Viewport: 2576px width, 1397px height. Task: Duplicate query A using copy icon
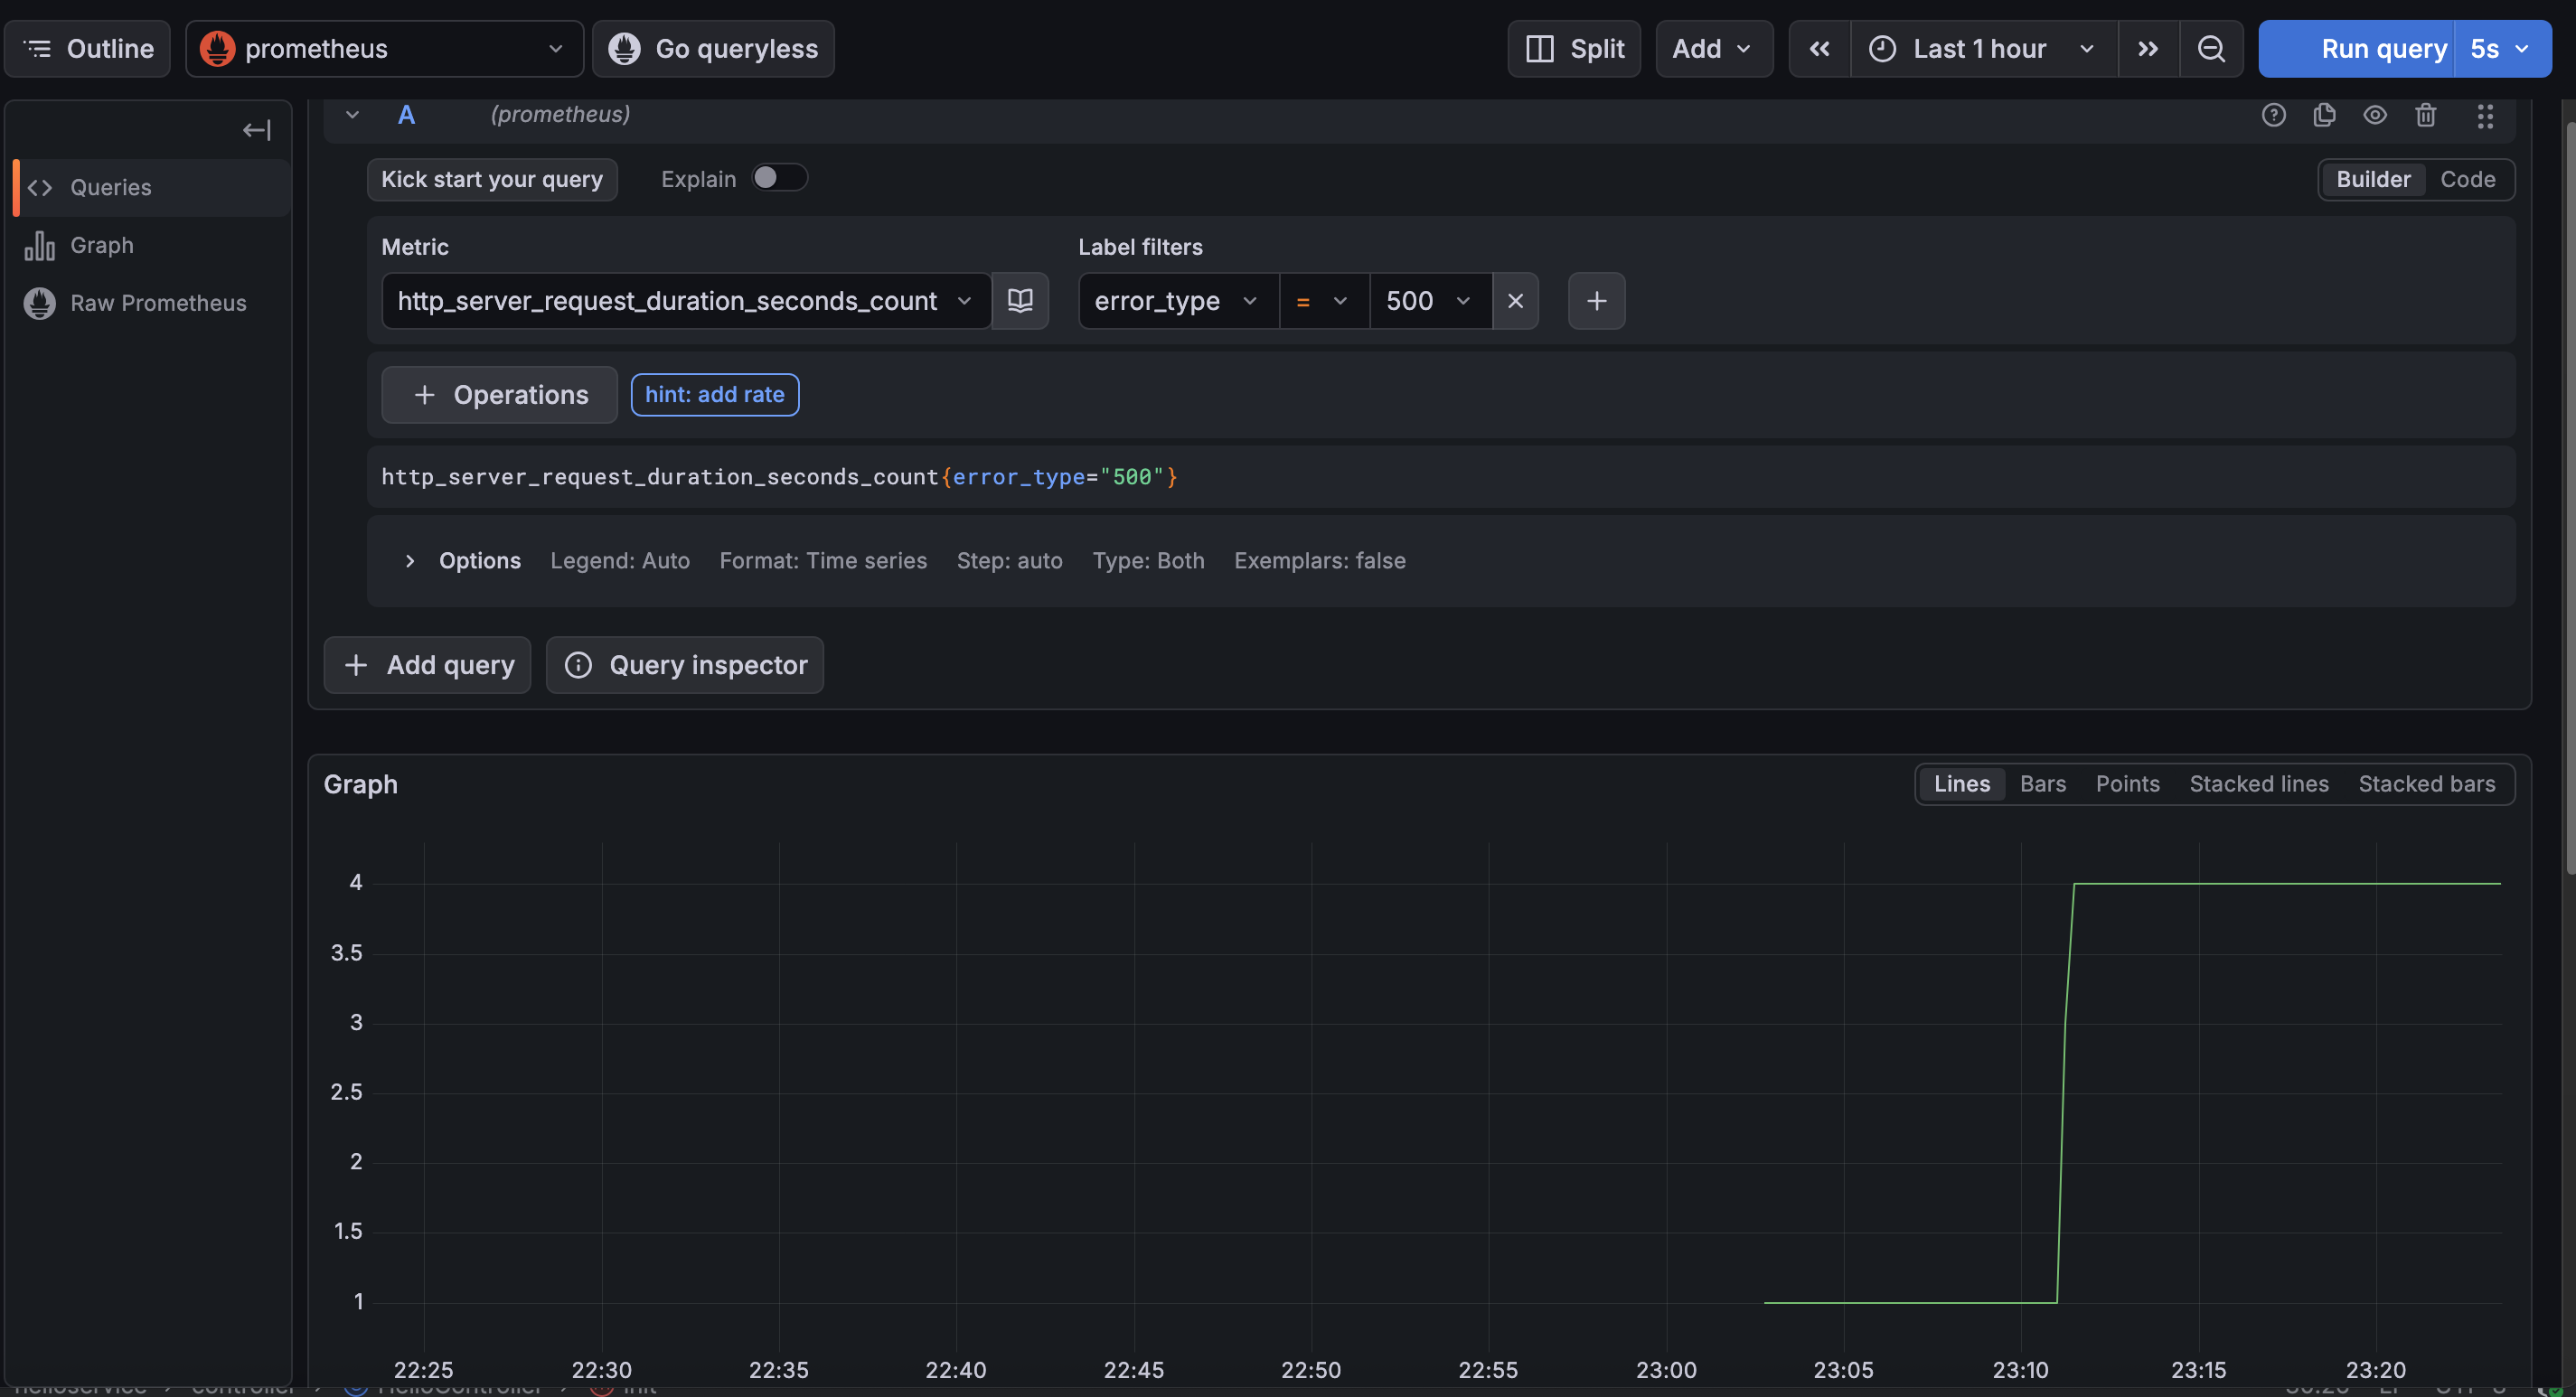click(2324, 115)
